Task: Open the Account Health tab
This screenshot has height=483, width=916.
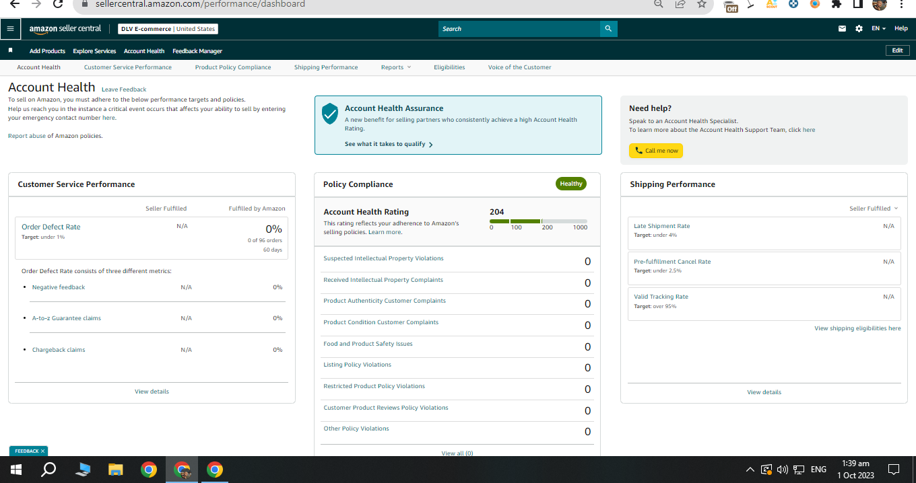Action: coord(38,67)
